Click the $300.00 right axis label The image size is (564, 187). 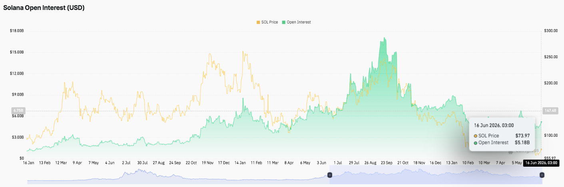click(551, 31)
